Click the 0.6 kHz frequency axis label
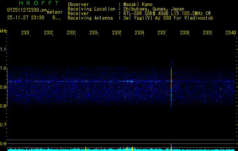 click(3, 143)
